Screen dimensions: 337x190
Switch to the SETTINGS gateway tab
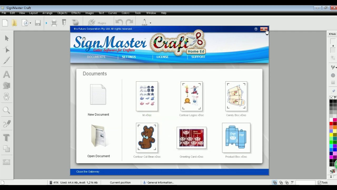tap(129, 57)
